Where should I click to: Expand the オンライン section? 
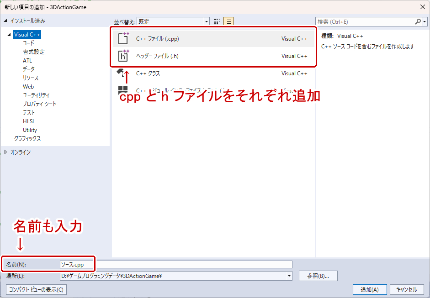click(5, 152)
